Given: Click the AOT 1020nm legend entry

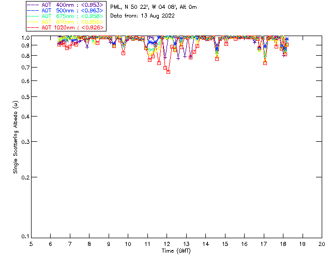Looking at the screenshot, I should pos(65,27).
